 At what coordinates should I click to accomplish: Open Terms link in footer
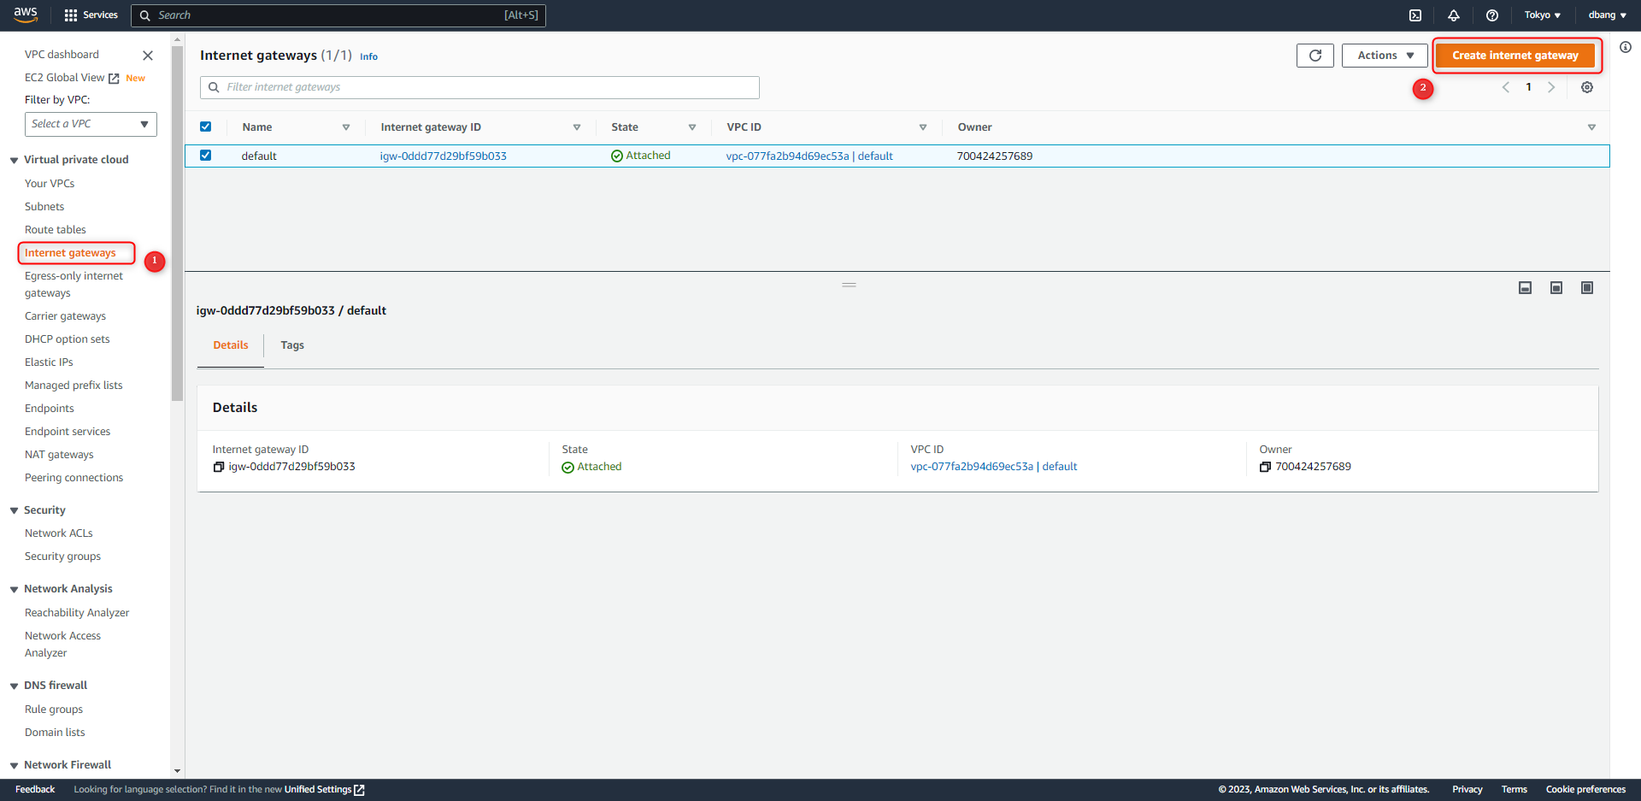[x=1514, y=790]
